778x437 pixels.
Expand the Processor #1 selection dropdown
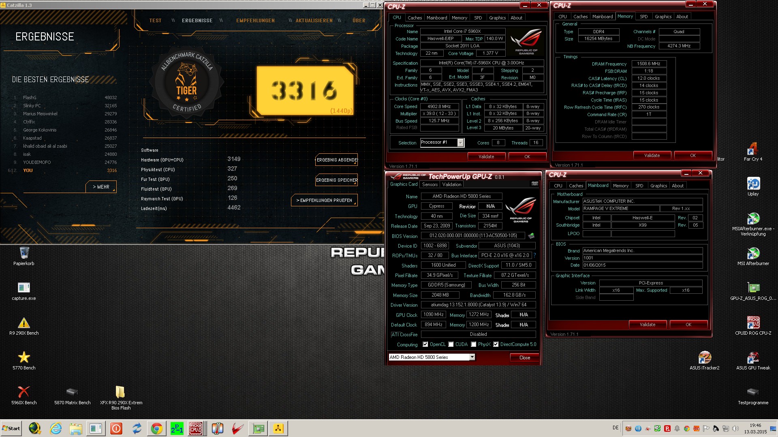point(460,142)
